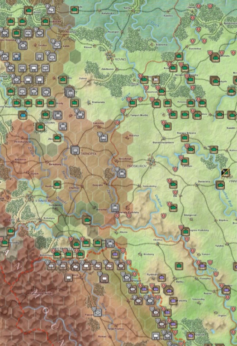This screenshot has height=346, width=237.
Task: Click the Targu Frumos town label
Action: point(115,329)
